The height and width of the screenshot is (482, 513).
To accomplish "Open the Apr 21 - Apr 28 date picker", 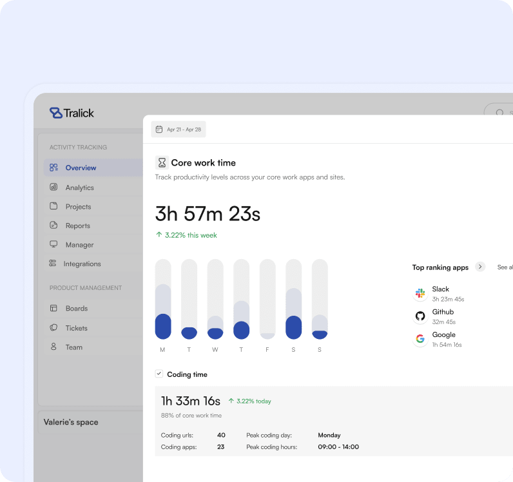I will [x=179, y=130].
